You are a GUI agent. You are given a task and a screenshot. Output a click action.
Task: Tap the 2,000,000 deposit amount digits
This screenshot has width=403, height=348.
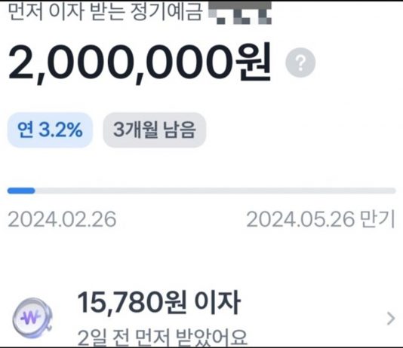122,63
